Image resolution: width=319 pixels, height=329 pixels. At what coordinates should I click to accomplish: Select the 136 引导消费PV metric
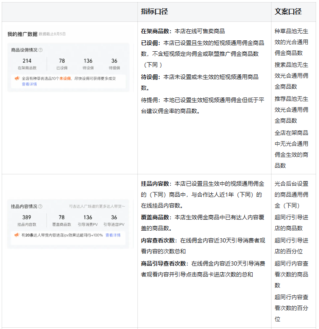[x=87, y=220]
